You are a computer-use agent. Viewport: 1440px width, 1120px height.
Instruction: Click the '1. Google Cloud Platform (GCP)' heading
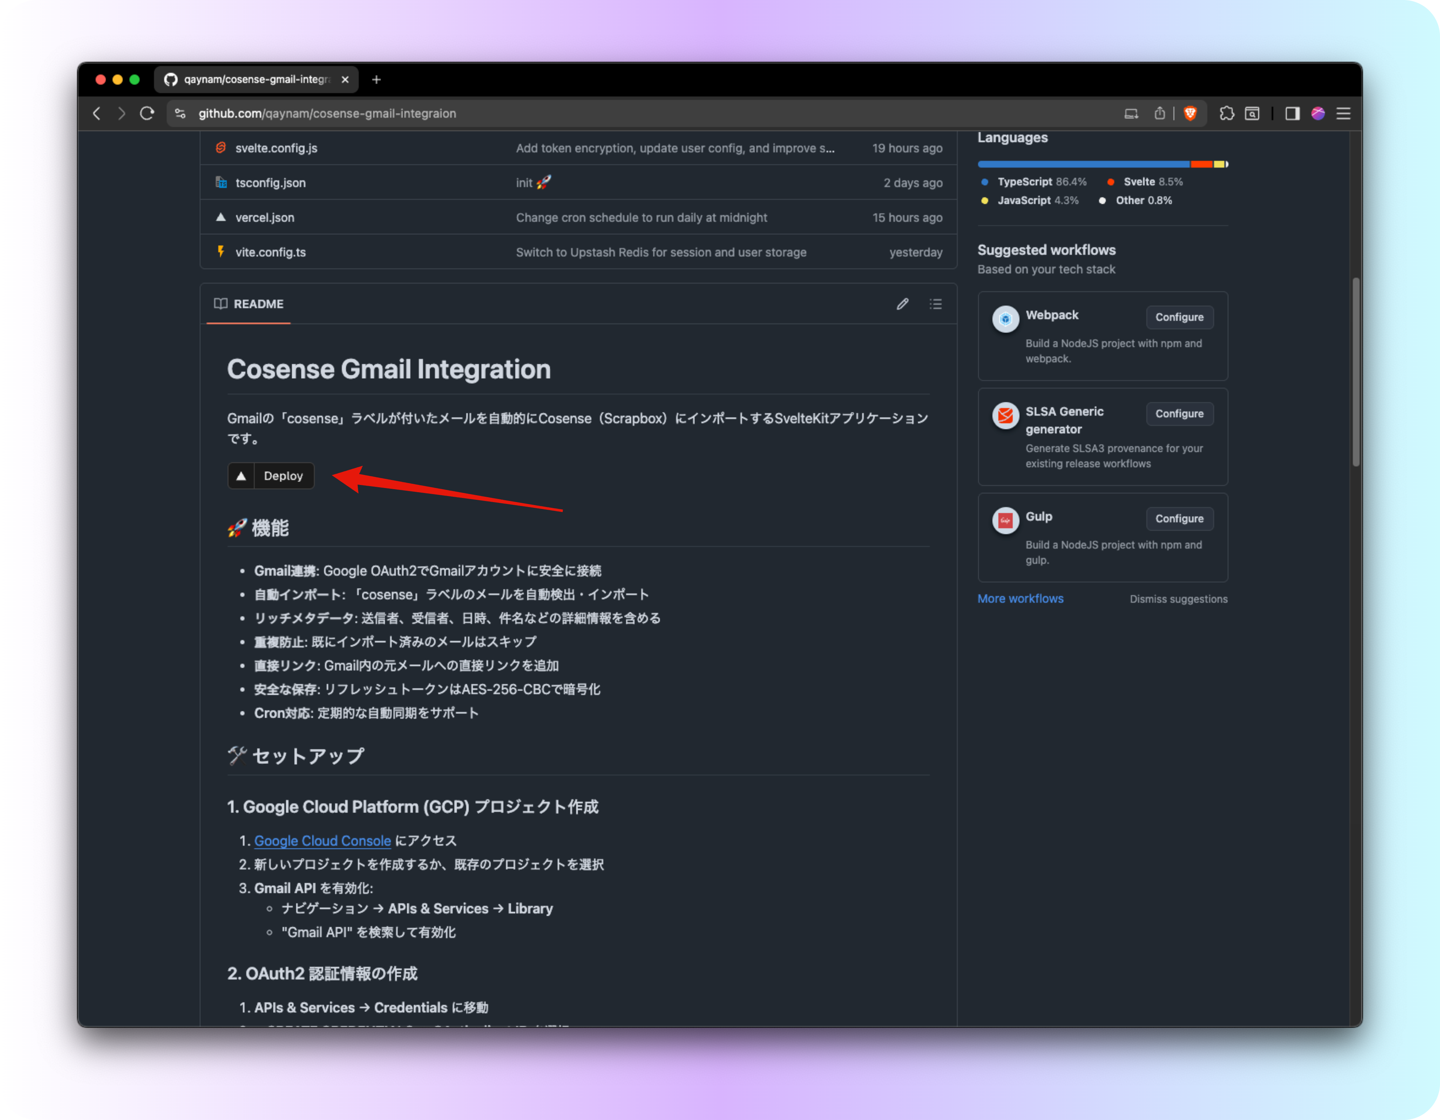(413, 806)
